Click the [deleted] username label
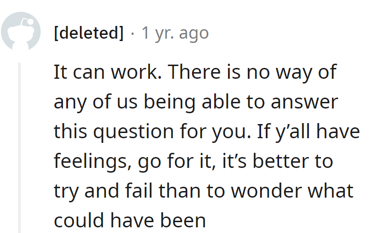Viewport: 376px width, 233px height. (x=88, y=33)
